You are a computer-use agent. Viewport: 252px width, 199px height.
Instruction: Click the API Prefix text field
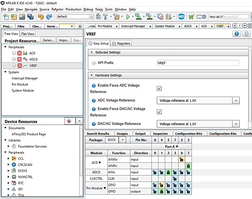(x=198, y=63)
